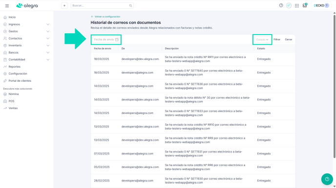Click the Bancos sidebar icon
This screenshot has width=336, height=188.
click(5, 53)
